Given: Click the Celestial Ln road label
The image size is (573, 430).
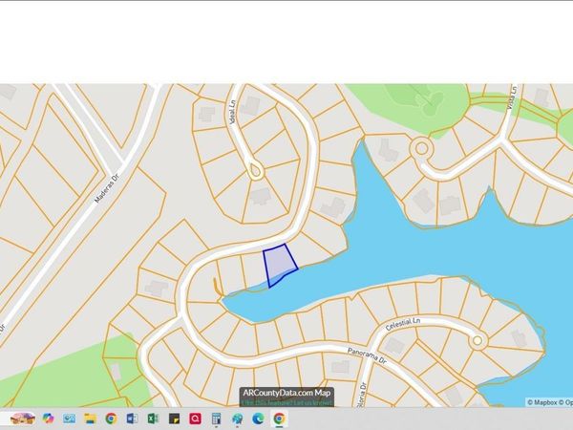Looking at the screenshot, I should (x=403, y=324).
